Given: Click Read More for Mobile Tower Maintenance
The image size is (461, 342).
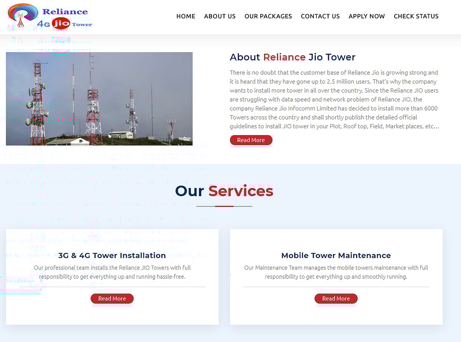Looking at the screenshot, I should click(336, 298).
